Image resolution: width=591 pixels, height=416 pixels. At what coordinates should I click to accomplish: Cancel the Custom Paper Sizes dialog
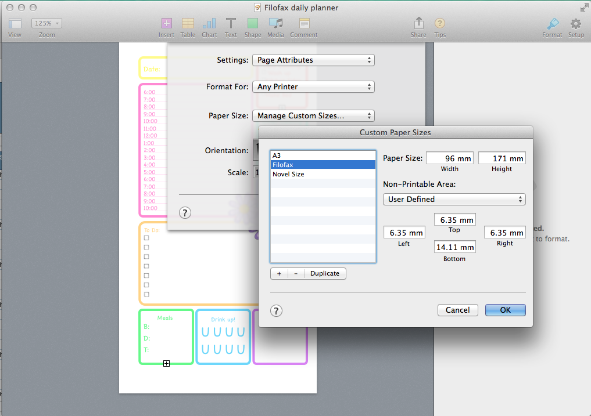click(457, 310)
